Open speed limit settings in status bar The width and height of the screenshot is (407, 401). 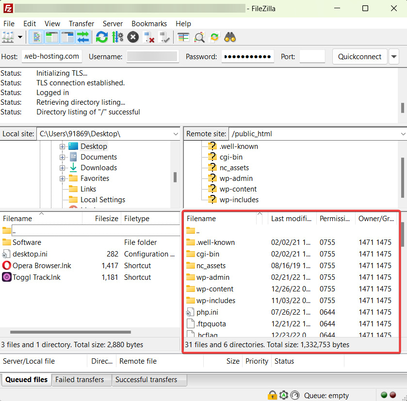coord(295,395)
